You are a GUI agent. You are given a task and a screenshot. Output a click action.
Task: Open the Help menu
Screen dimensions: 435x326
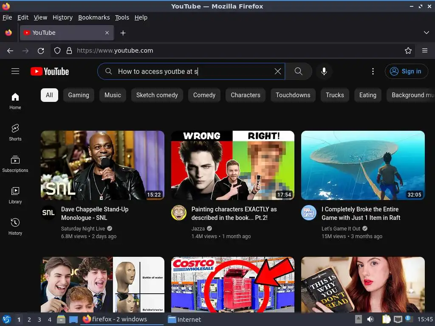141,17
